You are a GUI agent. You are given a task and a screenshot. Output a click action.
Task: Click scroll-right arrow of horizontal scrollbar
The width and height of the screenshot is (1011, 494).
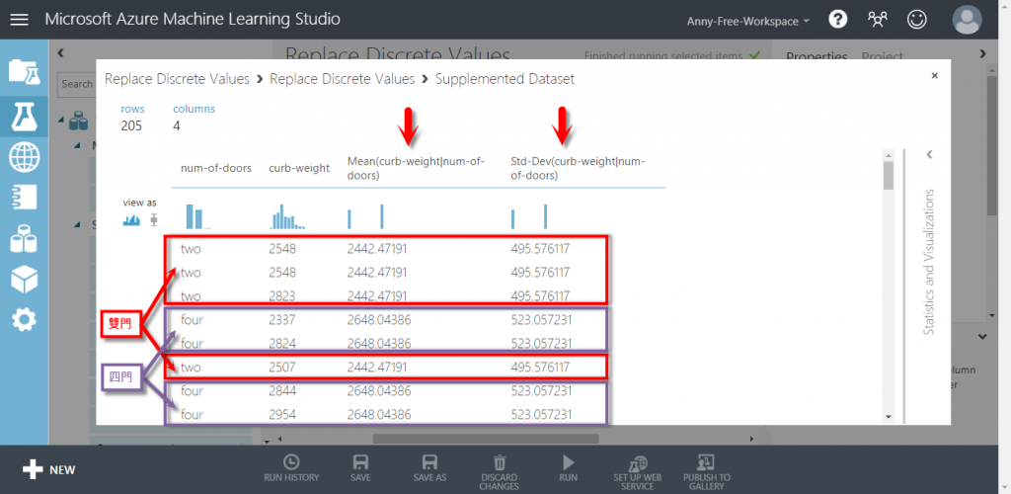(751, 439)
